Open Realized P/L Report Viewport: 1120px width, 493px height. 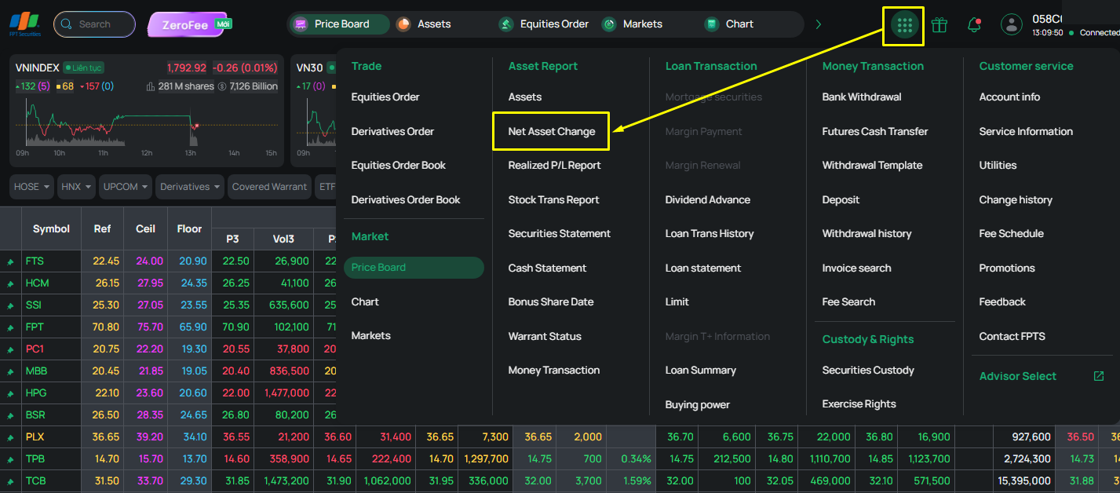[x=554, y=166]
